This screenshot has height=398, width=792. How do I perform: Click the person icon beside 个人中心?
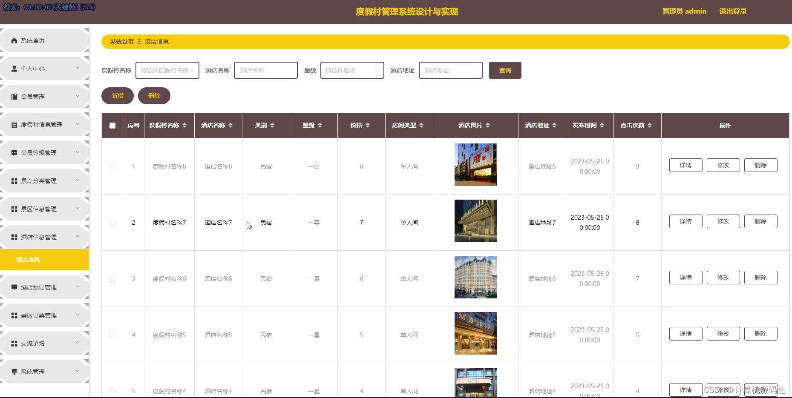(x=14, y=69)
